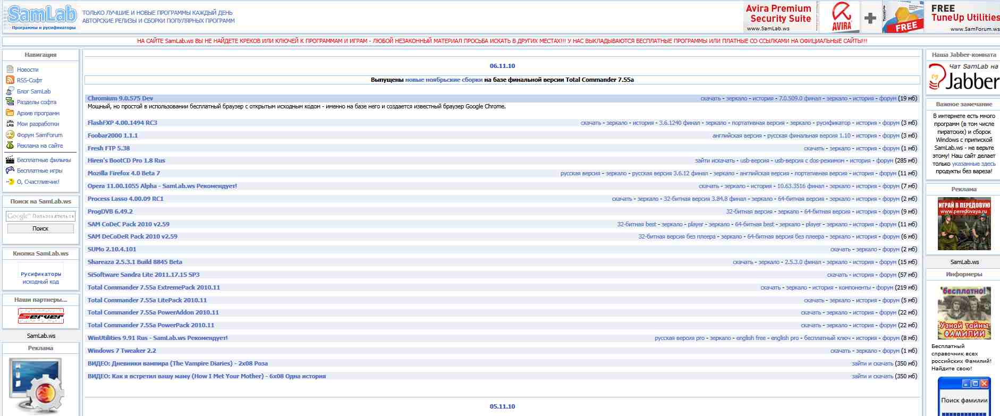Screen dimensions: 1000x416
Task: Click компоненты link for Total Commander ExtremePack
Action: [854, 287]
